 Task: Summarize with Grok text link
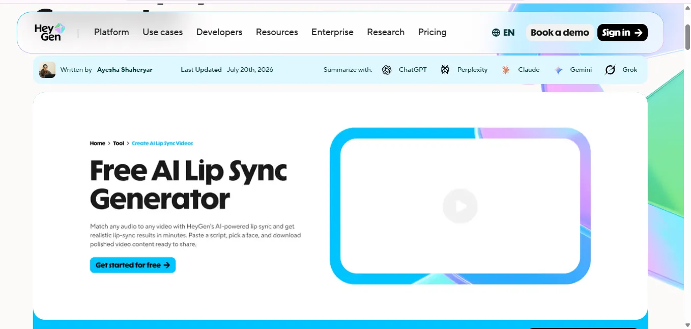tap(630, 70)
